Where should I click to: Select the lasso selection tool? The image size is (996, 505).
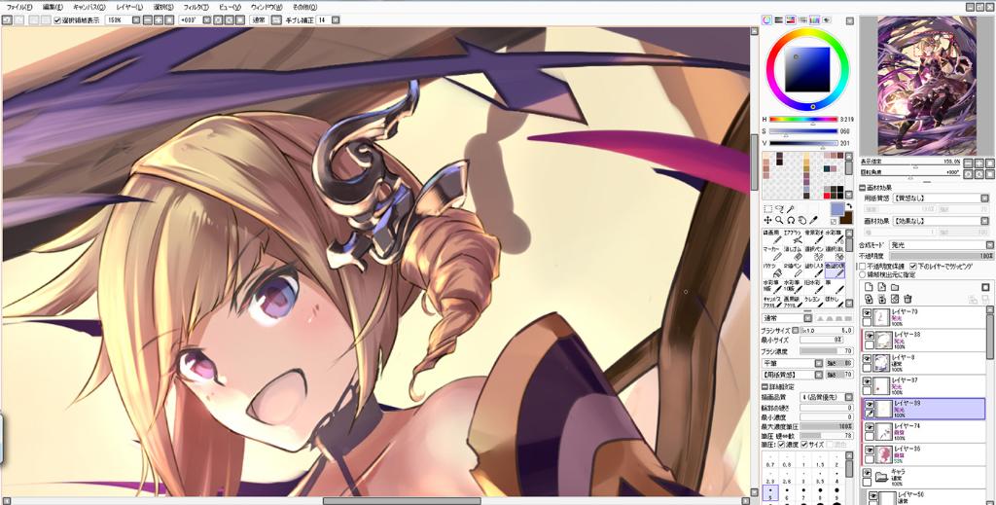(779, 209)
